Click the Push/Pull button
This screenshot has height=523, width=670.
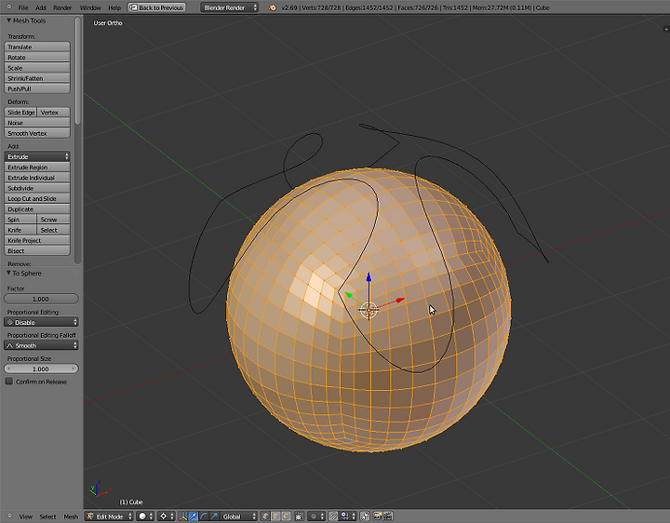pyautogui.click(x=37, y=89)
